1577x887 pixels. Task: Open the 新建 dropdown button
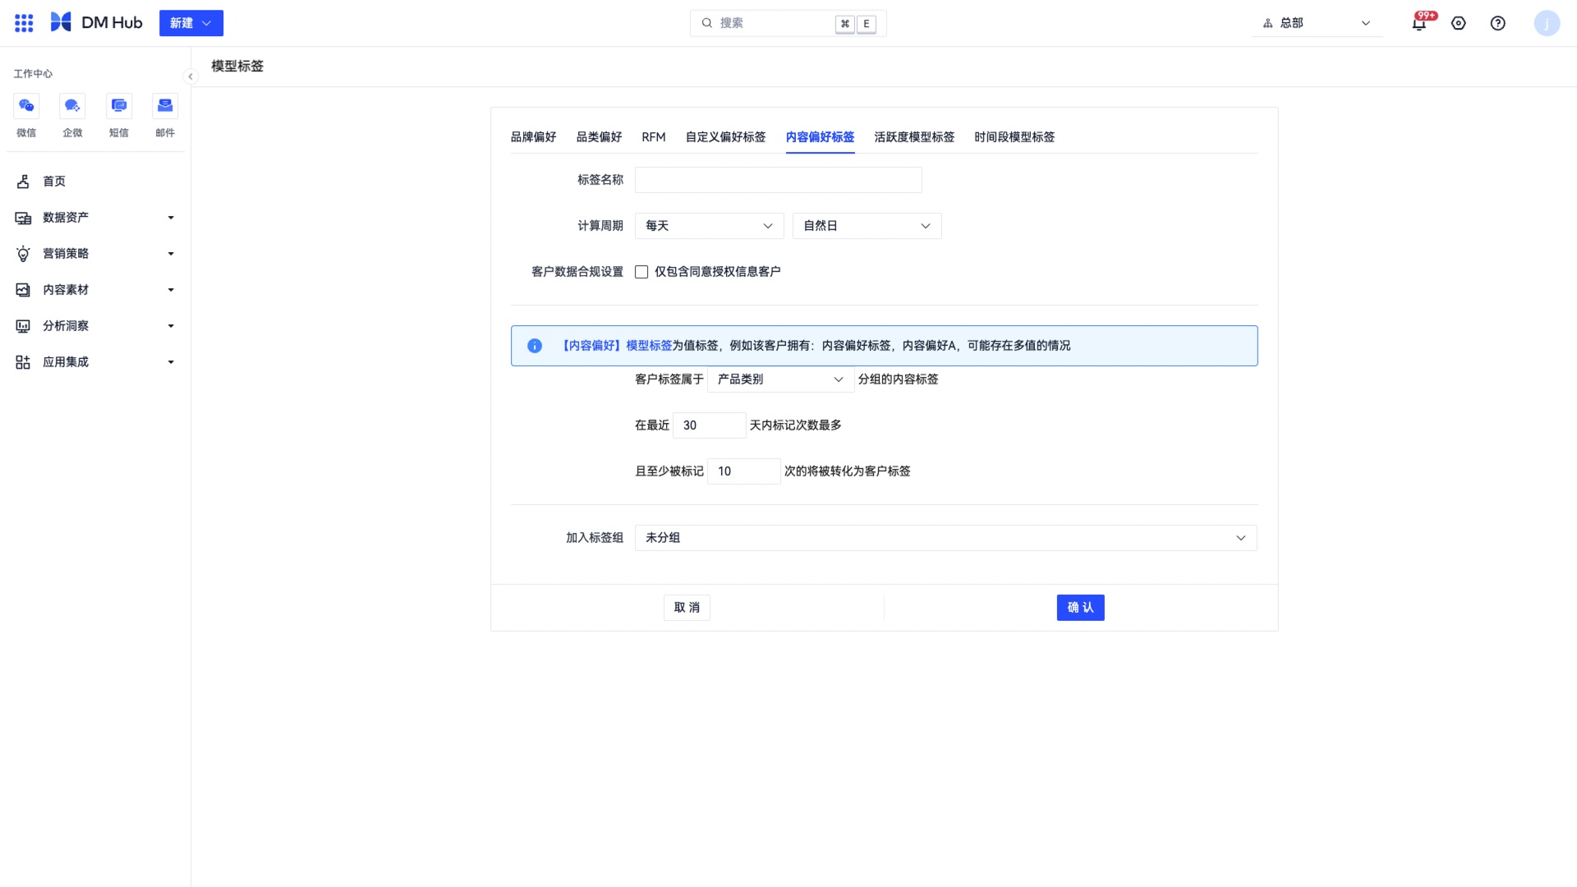point(191,23)
